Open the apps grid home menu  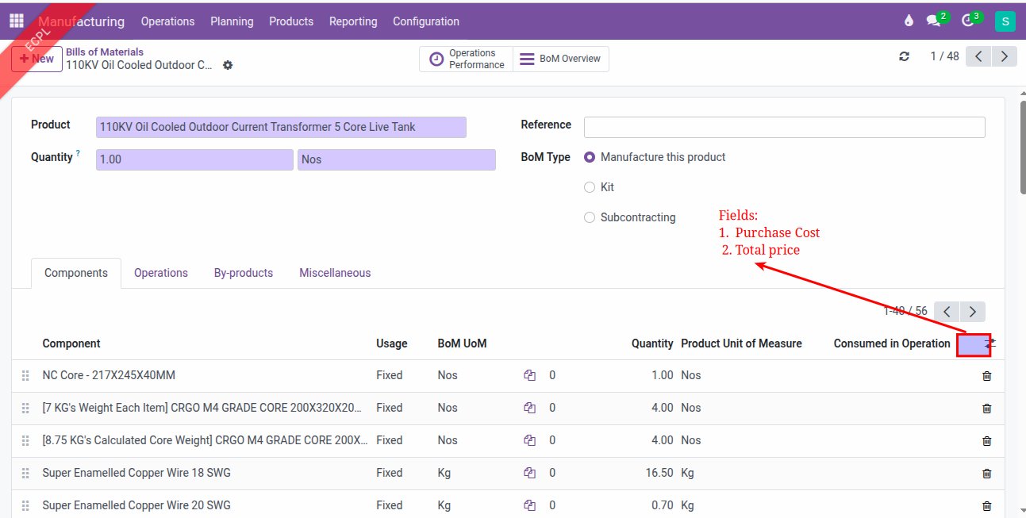[17, 21]
